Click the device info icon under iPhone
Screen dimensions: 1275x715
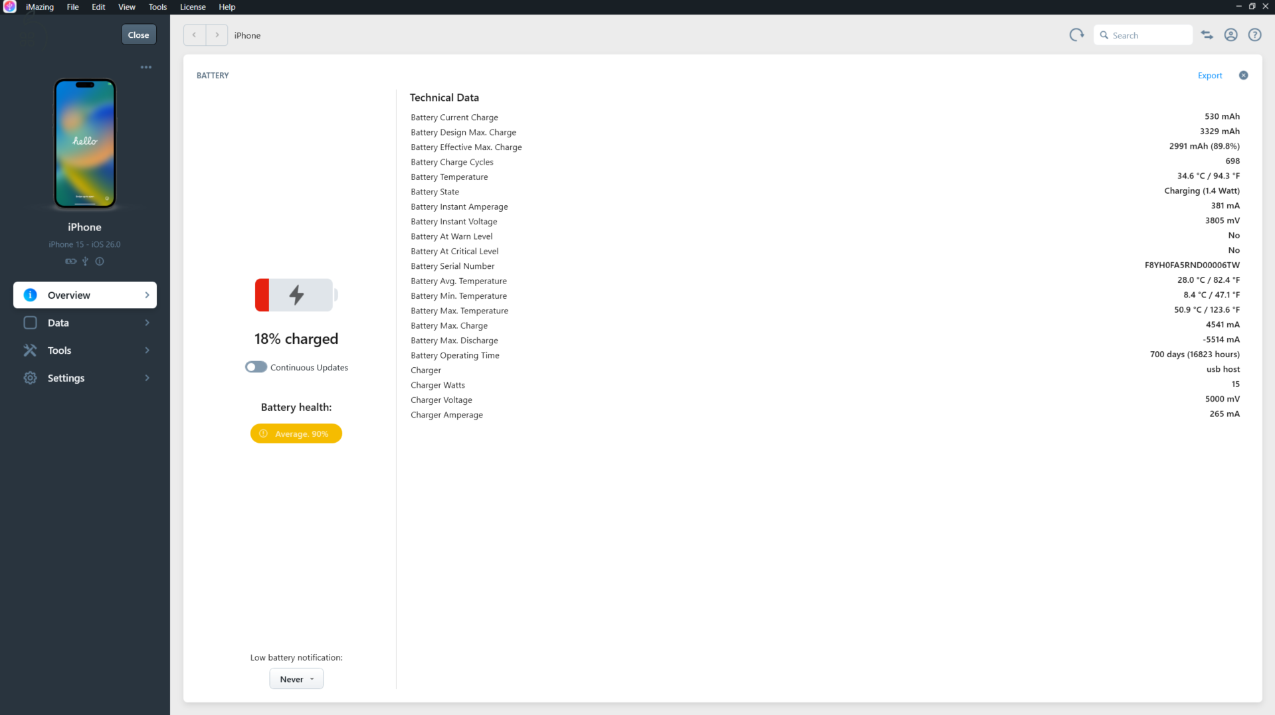100,262
